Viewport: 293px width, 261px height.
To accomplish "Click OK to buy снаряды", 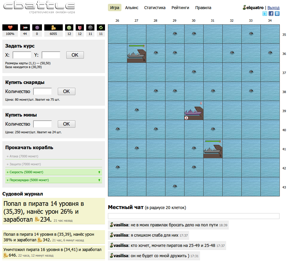I will click(67, 92).
